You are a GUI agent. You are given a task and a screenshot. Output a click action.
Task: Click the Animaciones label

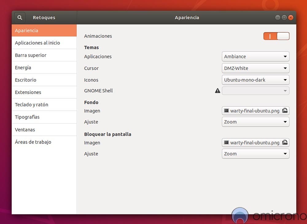point(98,36)
